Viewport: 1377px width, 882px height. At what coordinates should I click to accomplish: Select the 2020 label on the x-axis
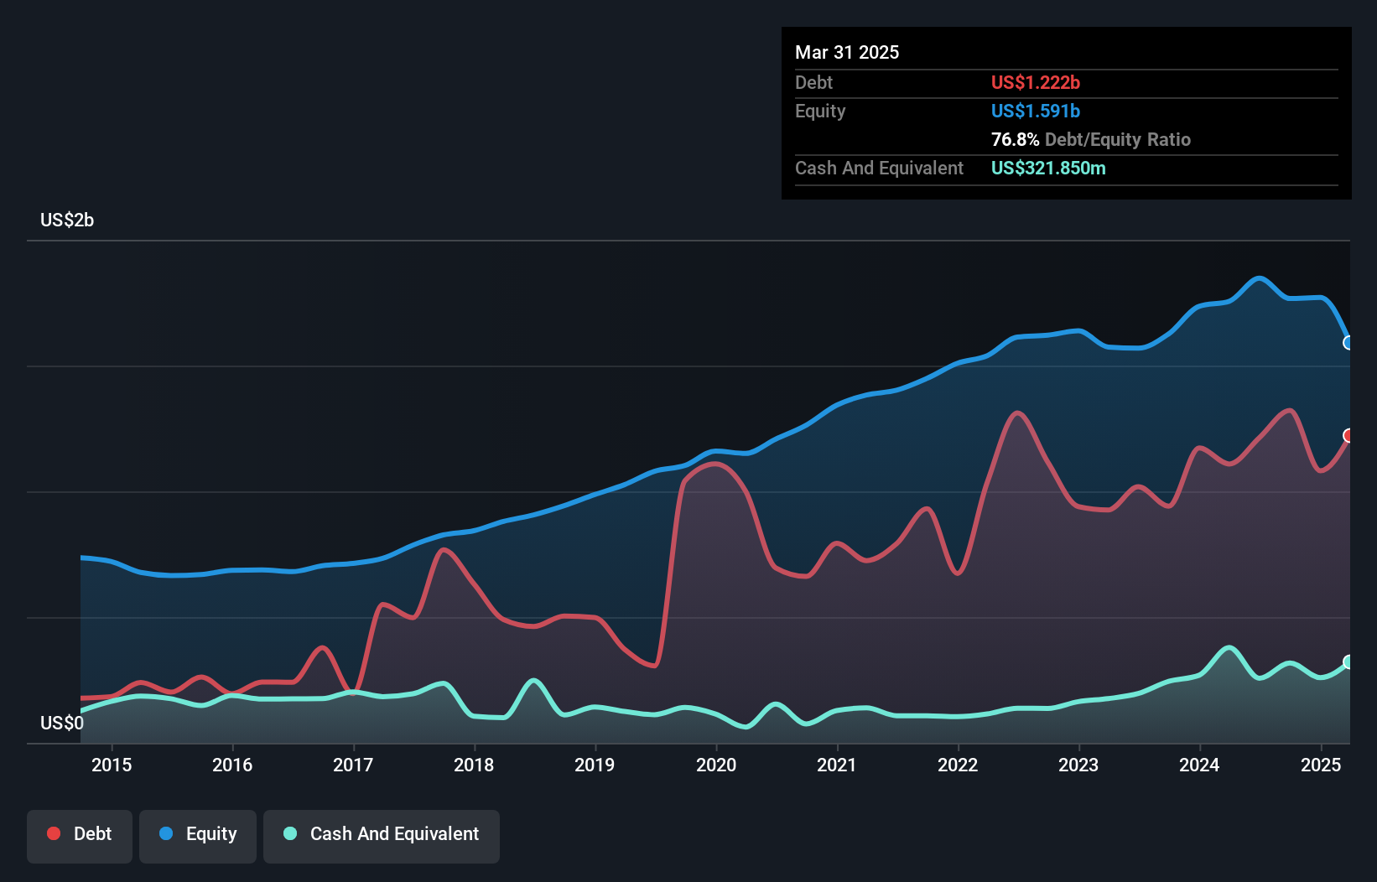(716, 765)
